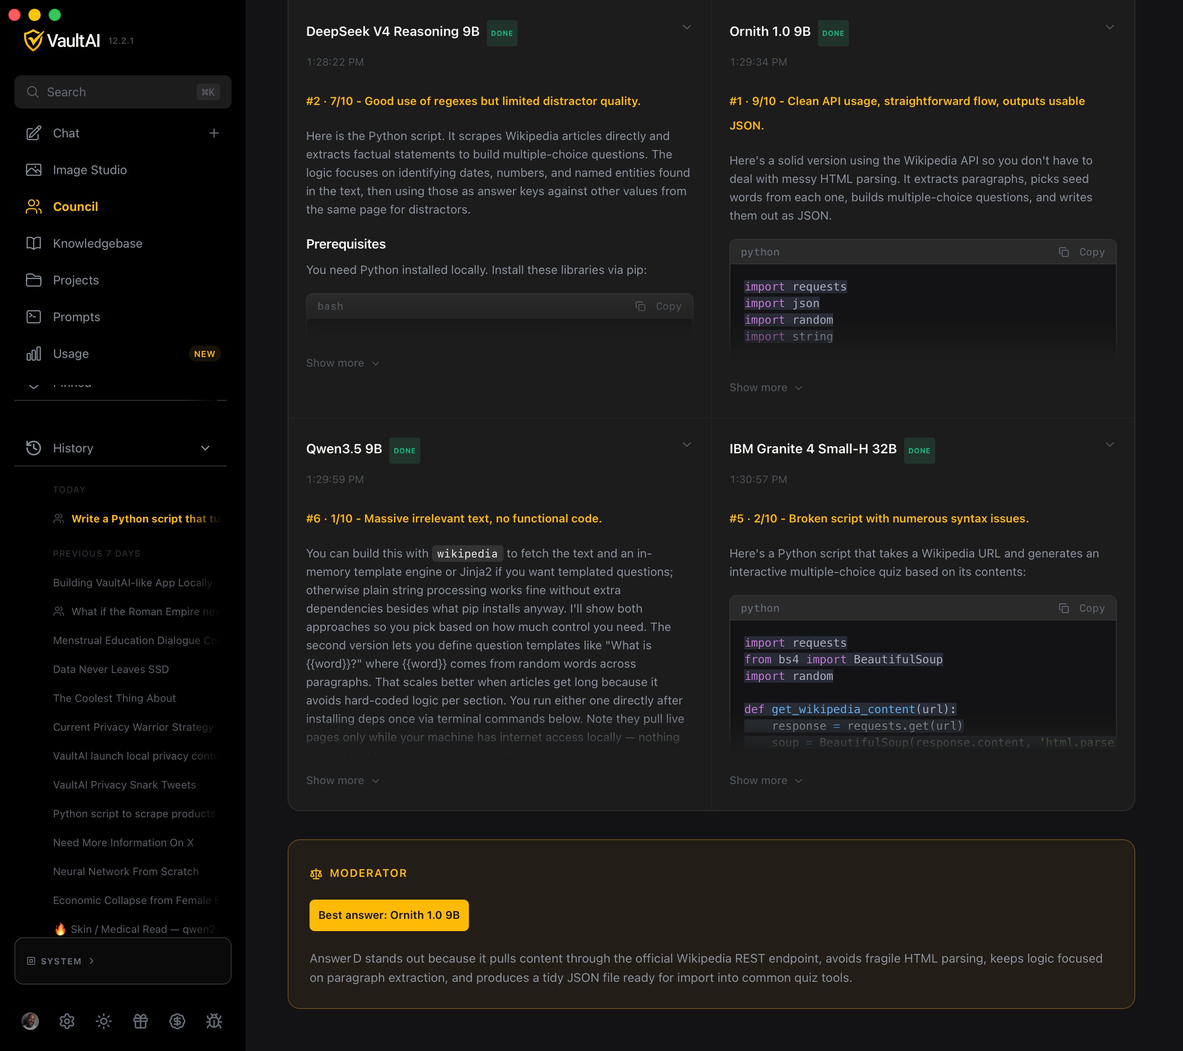1183x1051 pixels.
Task: Click the Council people icon
Action: tap(34, 207)
